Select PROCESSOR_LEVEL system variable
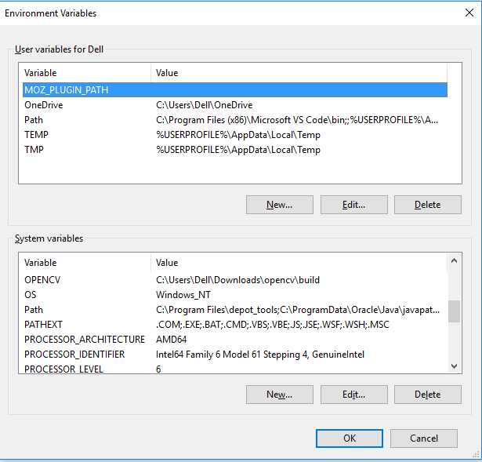The image size is (482, 462). pos(235,369)
